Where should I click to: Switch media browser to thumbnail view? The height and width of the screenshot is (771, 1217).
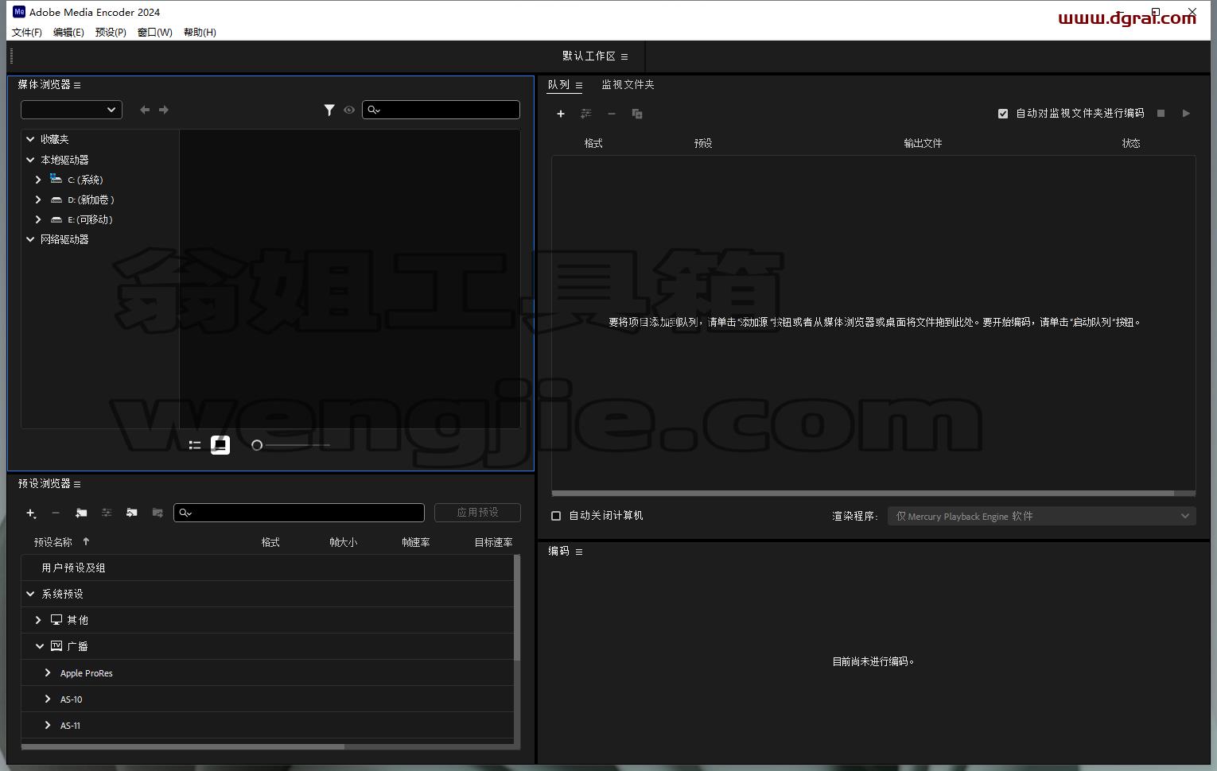(x=220, y=445)
